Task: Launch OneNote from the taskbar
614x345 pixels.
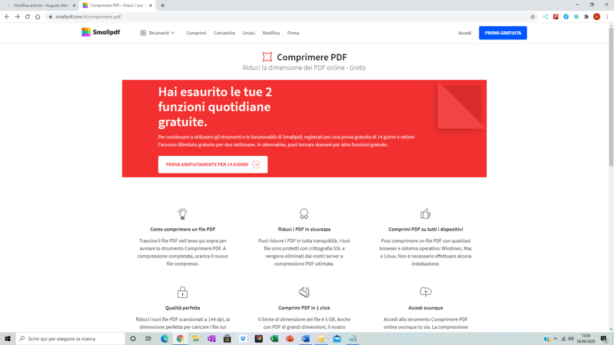Action: [x=212, y=339]
